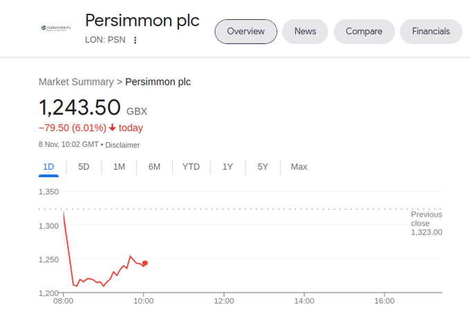Screen dimensions: 470x318
Task: Display the 1Y price chart
Action: pyautogui.click(x=227, y=167)
